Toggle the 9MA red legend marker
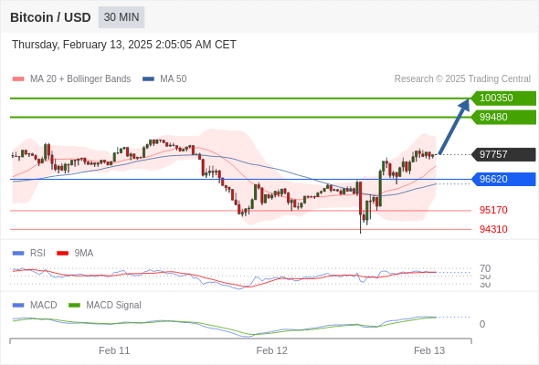539x365 pixels. coord(62,254)
